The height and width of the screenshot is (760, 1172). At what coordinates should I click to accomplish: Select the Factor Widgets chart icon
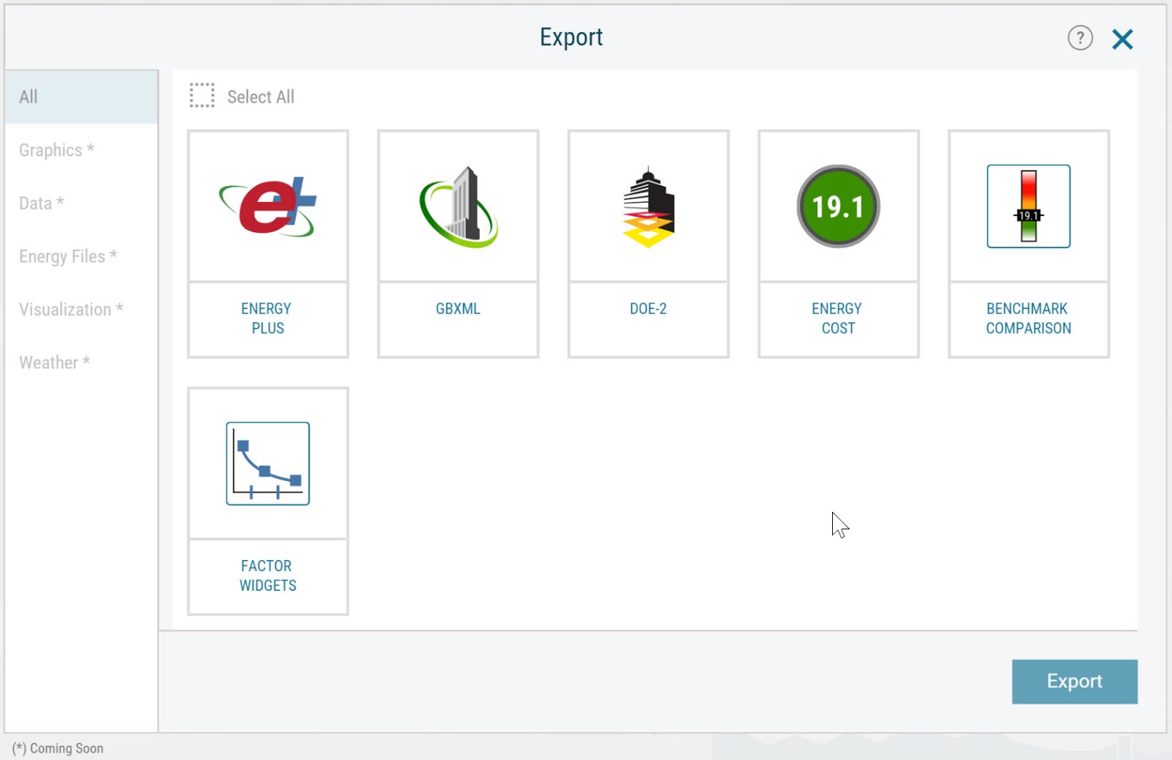point(267,463)
